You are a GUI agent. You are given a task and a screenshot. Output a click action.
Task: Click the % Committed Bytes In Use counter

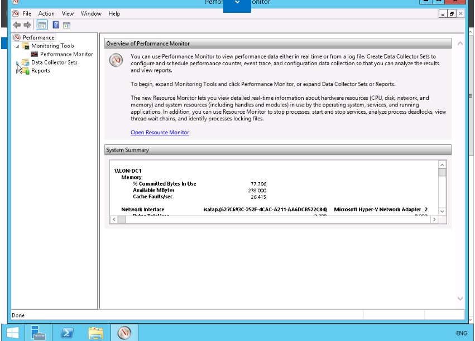pos(165,184)
